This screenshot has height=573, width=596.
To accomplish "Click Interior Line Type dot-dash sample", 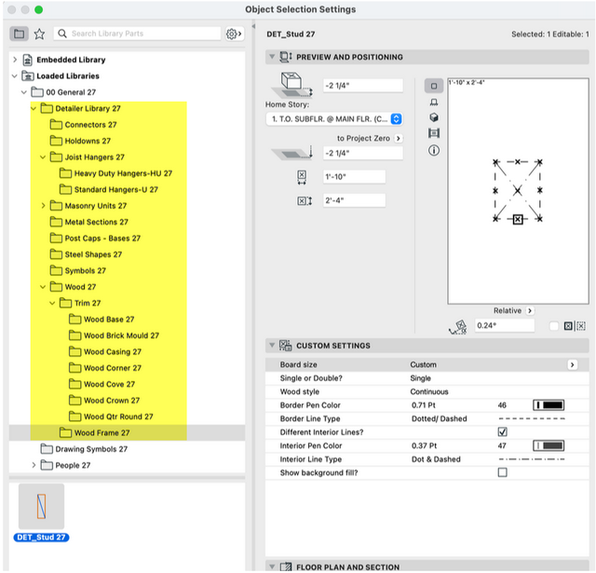I will pos(532,459).
